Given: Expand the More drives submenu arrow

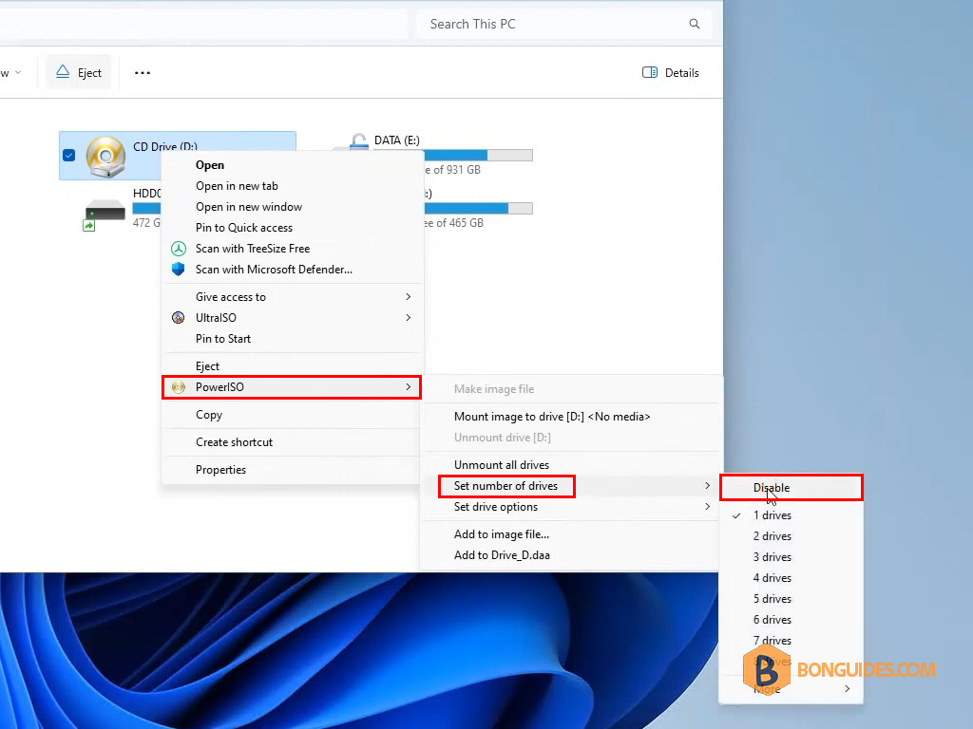Looking at the screenshot, I should 847,689.
